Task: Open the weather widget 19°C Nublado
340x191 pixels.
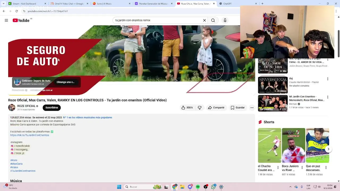Action: tap(11, 187)
